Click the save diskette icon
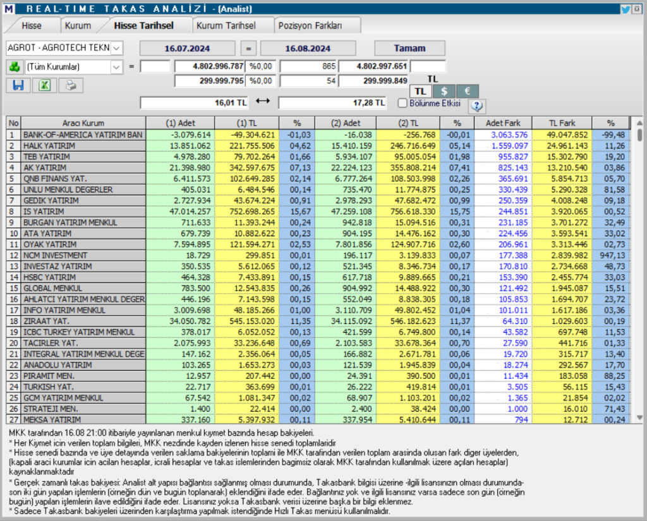The image size is (647, 521). coord(18,85)
